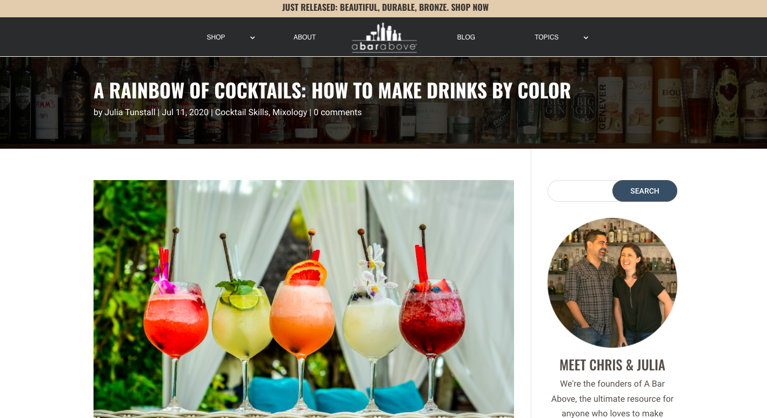Open the Just Released bronze promo banner
The width and height of the screenshot is (767, 418).
tap(385, 8)
